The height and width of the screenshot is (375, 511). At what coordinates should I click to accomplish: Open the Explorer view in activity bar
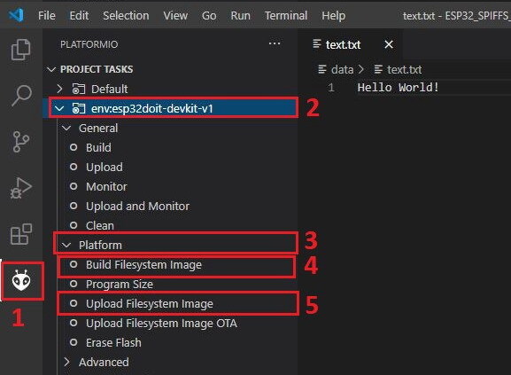[21, 50]
